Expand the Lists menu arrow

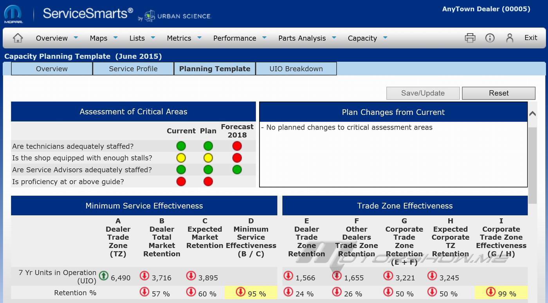tap(153, 37)
